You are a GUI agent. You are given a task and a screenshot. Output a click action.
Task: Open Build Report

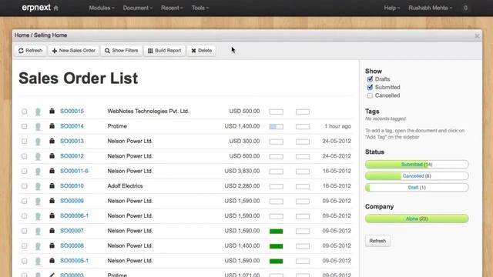[164, 51]
